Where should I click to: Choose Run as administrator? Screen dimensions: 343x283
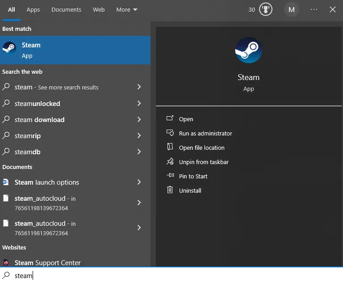pyautogui.click(x=205, y=133)
